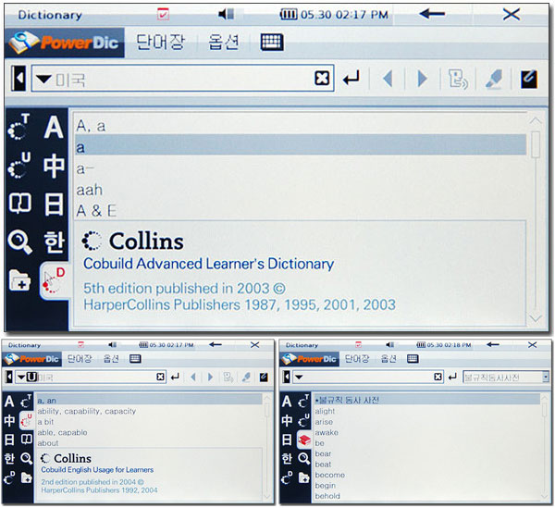
Task: Click the magnifier search icon in the large screen sidebar
Action: (x=19, y=242)
